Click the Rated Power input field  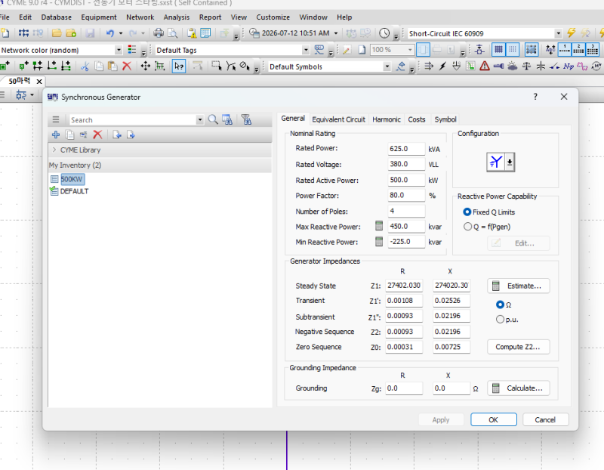click(x=406, y=148)
